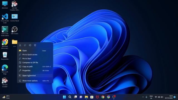Open OBS Studio from the taskbar
This screenshot has width=178, height=100.
point(114,97)
